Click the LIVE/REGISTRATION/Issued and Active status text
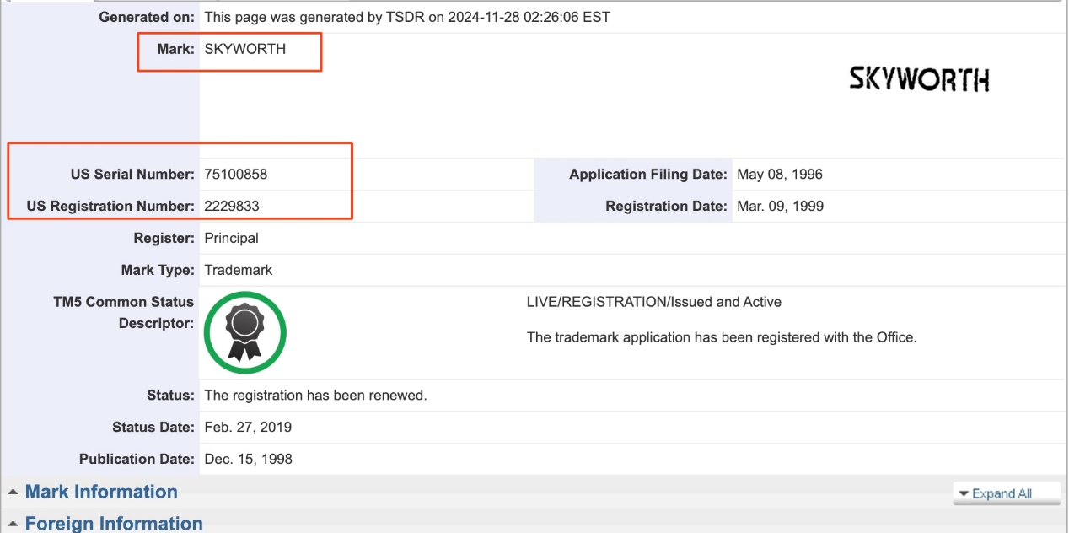The width and height of the screenshot is (1069, 533). click(x=653, y=302)
